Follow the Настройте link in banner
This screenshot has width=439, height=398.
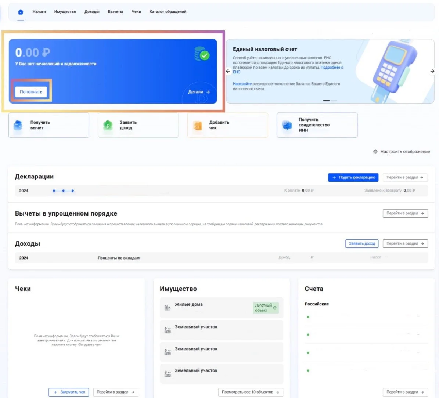coord(242,84)
